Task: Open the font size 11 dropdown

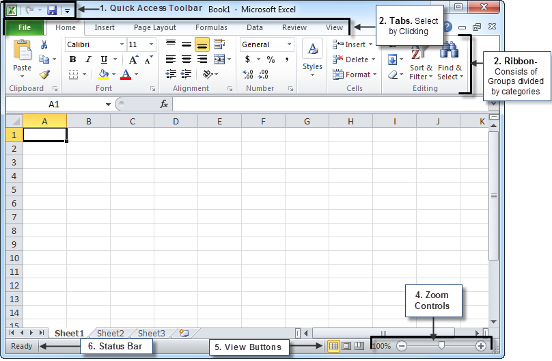Action: 151,44
